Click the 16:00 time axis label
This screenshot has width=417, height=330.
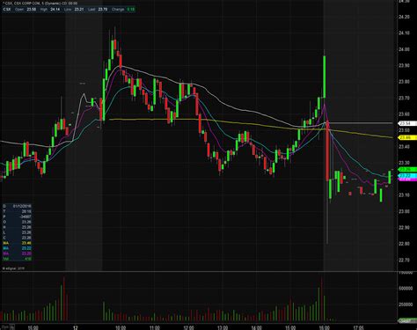pos(325,327)
